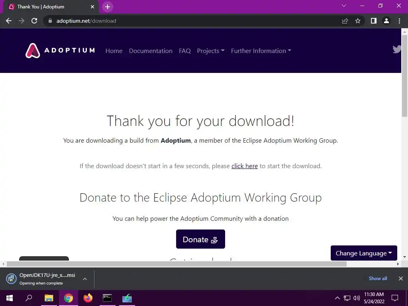Screen dimensions: 408x306
Task: Show hidden system tray icons
Action: (337, 298)
